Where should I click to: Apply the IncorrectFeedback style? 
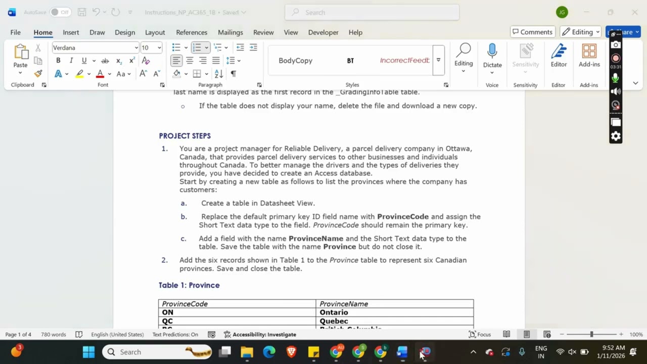[404, 60]
